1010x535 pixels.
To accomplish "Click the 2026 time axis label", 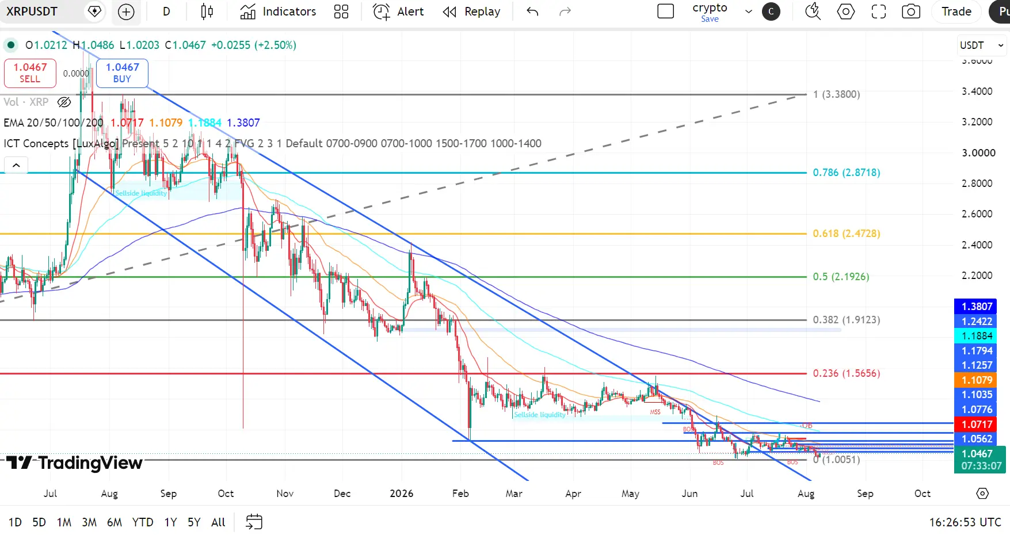I will point(401,494).
